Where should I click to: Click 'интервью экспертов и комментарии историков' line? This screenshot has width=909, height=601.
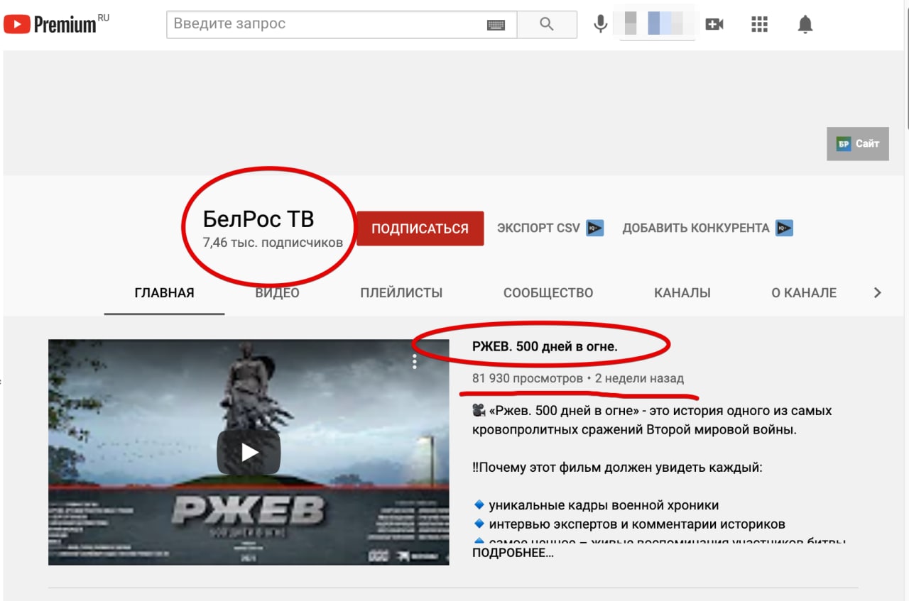(x=637, y=524)
